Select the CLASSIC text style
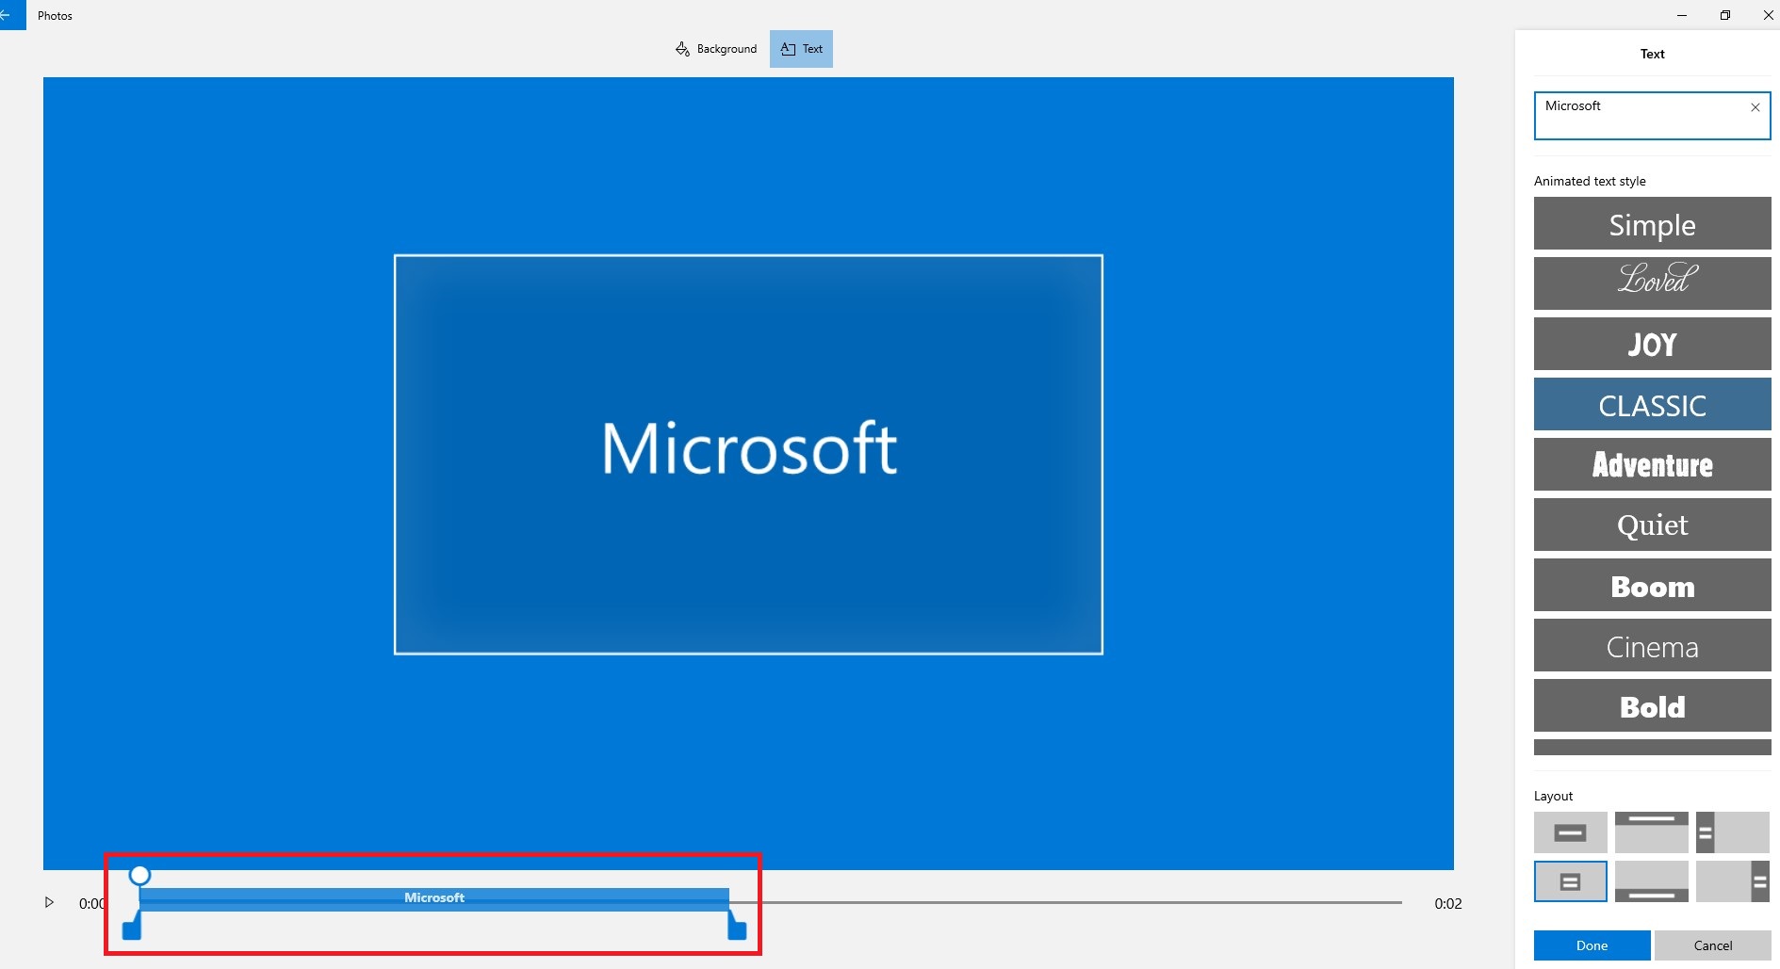1780x969 pixels. click(1652, 404)
